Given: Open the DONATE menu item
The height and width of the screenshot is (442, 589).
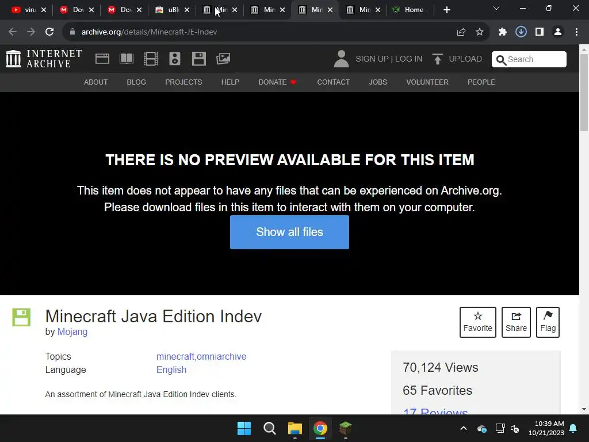Looking at the screenshot, I should point(277,82).
